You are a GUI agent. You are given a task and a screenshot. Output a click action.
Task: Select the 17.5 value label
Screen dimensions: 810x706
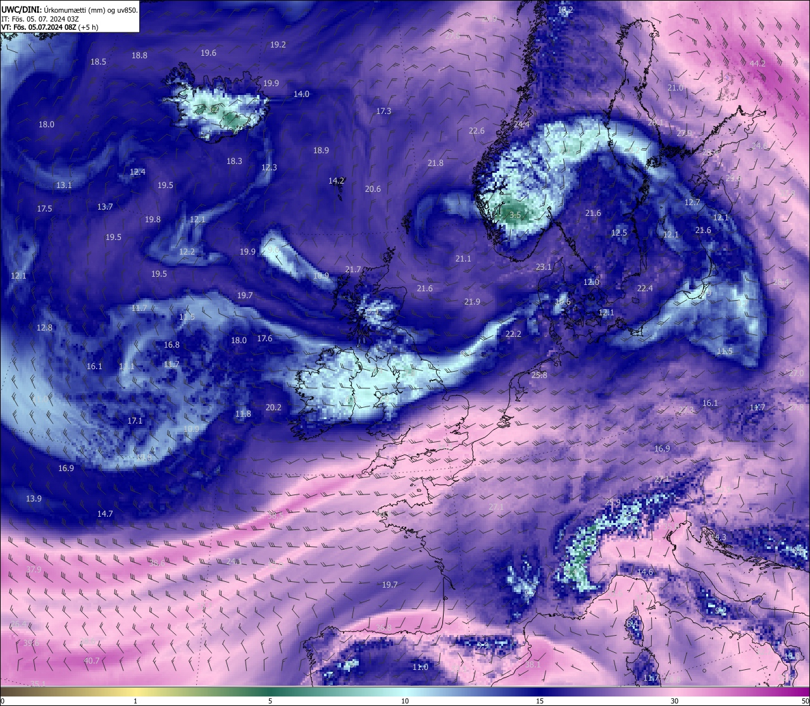(44, 209)
